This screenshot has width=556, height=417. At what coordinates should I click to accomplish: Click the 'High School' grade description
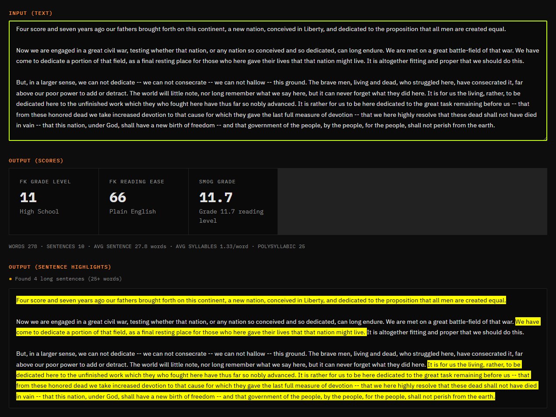pyautogui.click(x=39, y=211)
